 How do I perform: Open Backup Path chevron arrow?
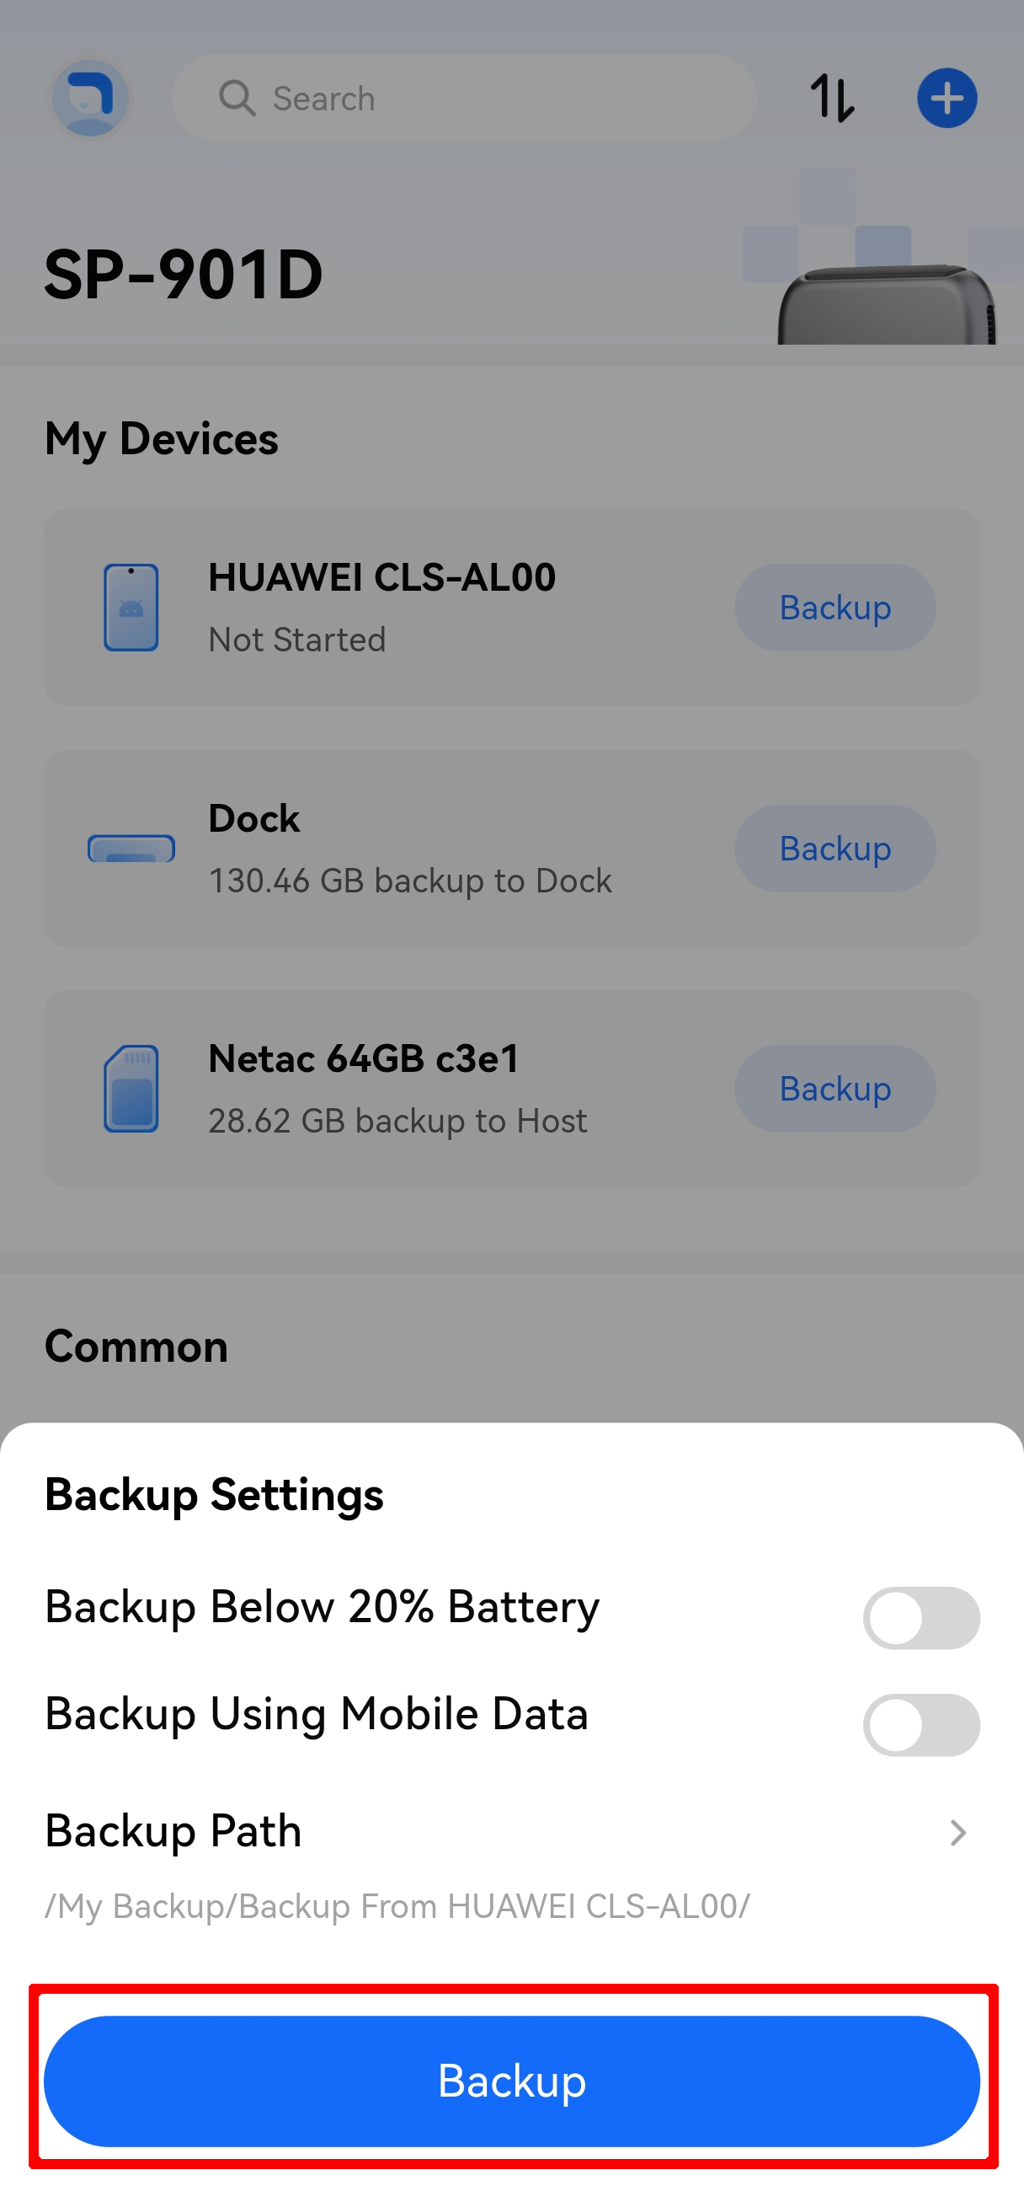[x=957, y=1833]
